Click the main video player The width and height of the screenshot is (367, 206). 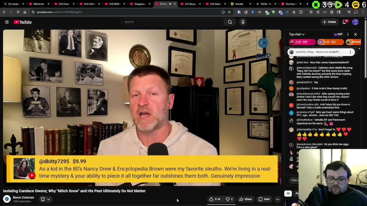point(142,108)
